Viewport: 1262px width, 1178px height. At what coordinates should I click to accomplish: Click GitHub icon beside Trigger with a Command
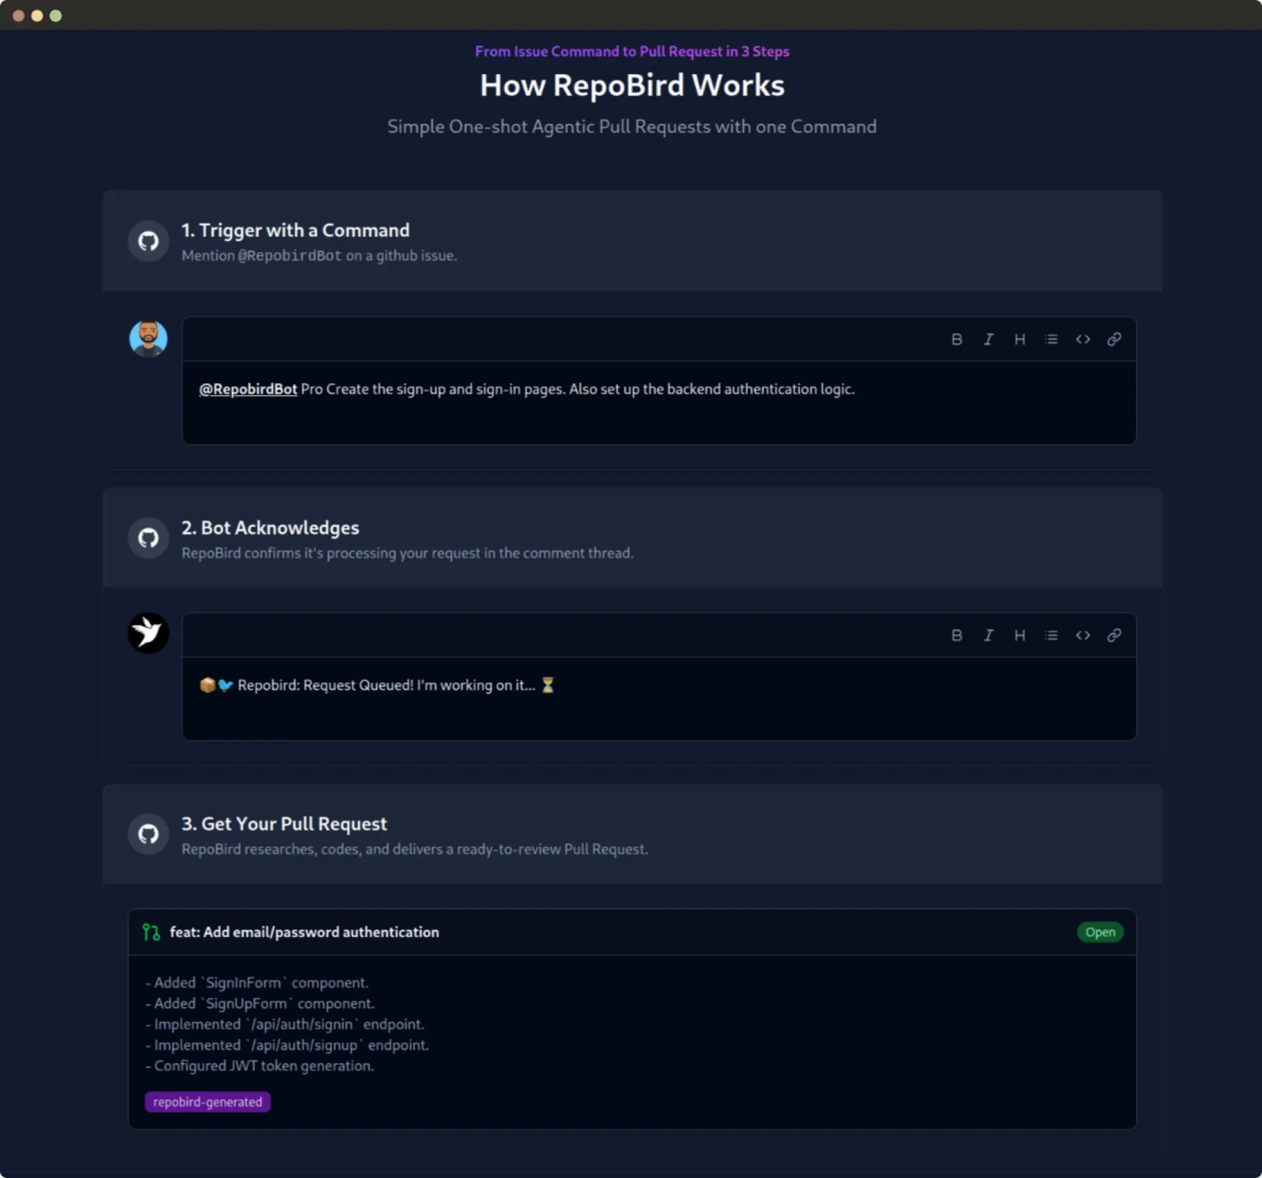149,241
